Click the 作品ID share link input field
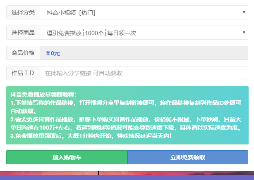The image size is (254, 180). (144, 73)
